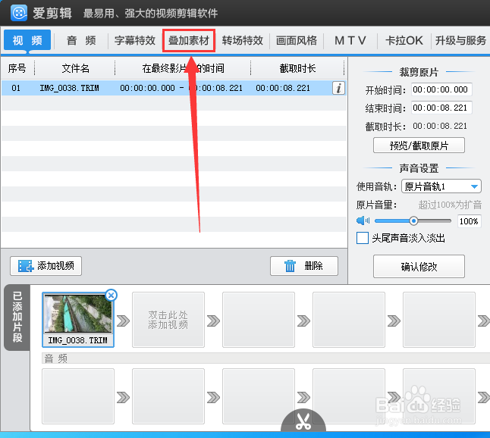Click the 00:00:08.221 duration cell in the row

click(283, 88)
